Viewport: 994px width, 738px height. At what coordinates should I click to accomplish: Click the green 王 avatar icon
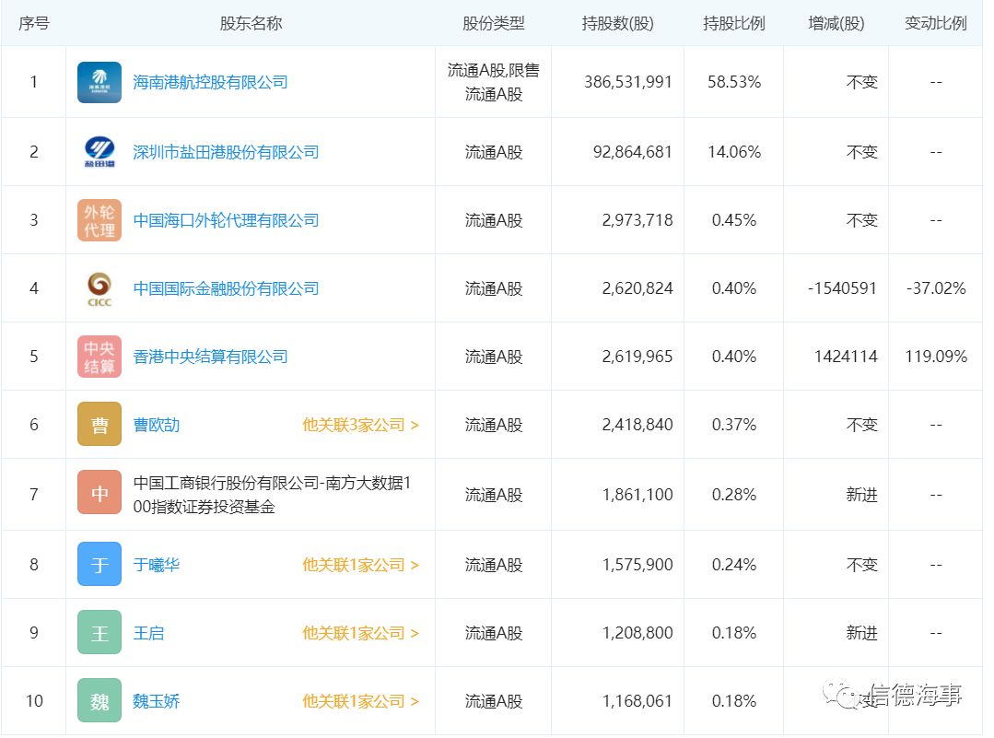[99, 633]
